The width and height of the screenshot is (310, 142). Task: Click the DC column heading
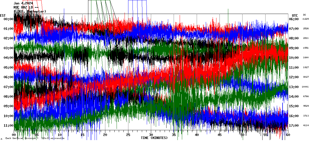point(305,15)
